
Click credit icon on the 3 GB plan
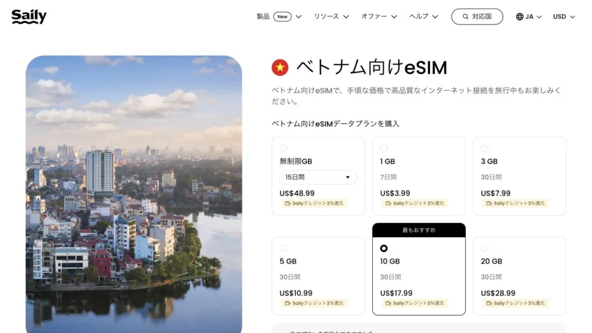point(489,203)
